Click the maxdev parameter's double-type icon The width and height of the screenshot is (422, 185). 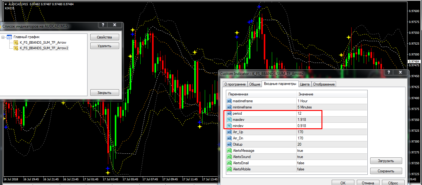[229, 120]
